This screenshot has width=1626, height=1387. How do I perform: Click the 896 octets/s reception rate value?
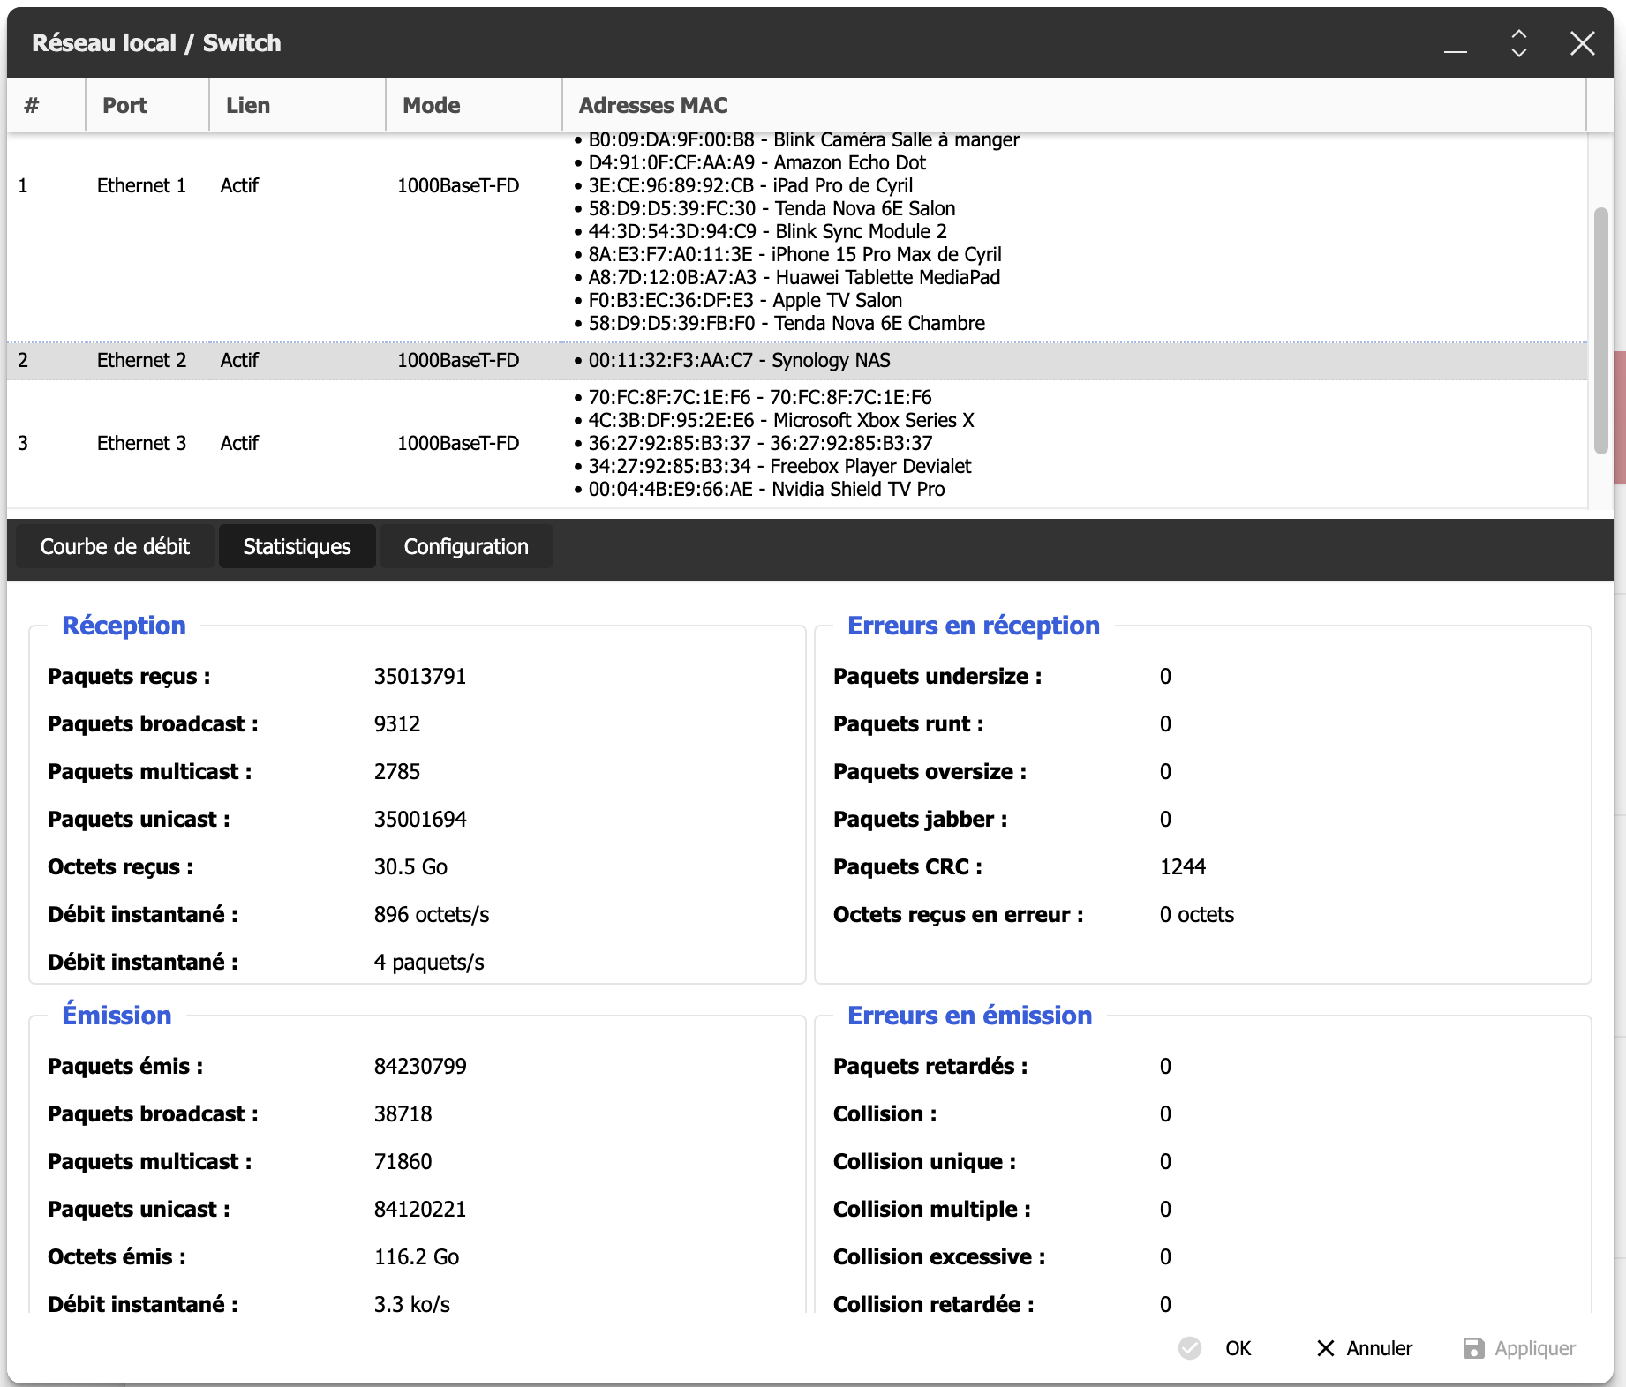[432, 914]
